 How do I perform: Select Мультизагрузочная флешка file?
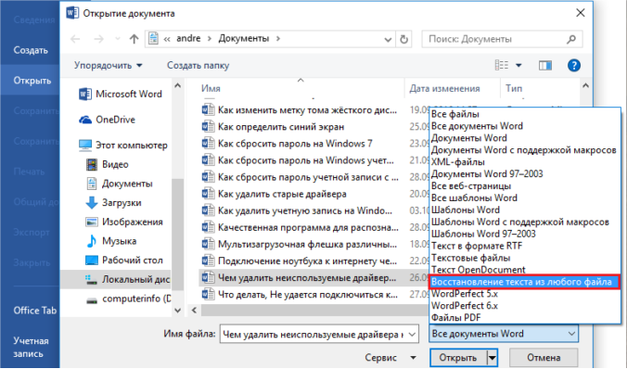307,244
